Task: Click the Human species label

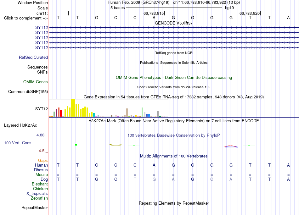Action: pos(41,165)
